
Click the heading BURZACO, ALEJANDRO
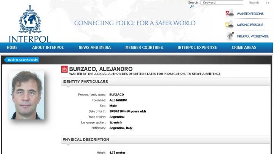point(101,69)
